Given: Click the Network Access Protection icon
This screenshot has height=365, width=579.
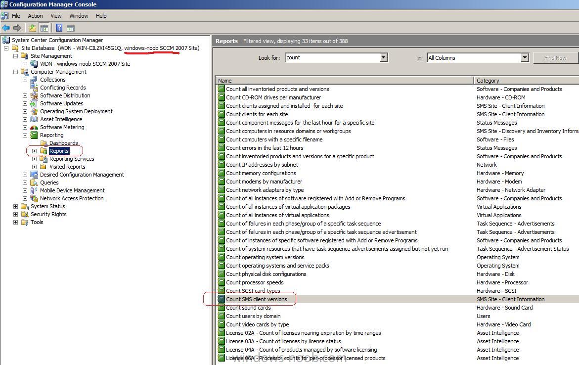Looking at the screenshot, I should [x=34, y=198].
